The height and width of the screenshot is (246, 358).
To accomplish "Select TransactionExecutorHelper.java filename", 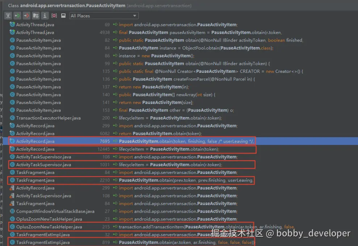I will tap(48, 118).
